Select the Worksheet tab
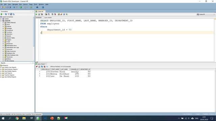 point(38,17)
